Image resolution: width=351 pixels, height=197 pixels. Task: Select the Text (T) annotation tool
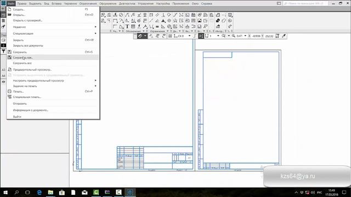pyautogui.click(x=127, y=27)
